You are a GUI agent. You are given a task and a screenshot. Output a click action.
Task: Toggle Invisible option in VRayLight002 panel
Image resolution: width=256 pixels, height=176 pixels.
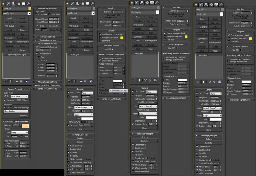133,151
